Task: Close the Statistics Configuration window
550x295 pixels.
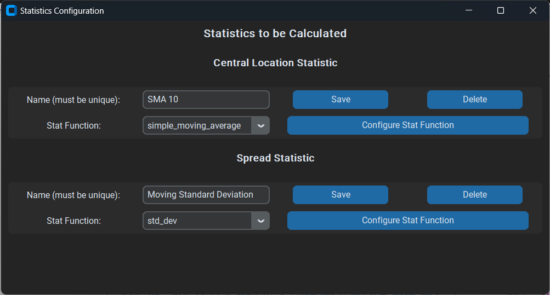Action: coord(533,10)
